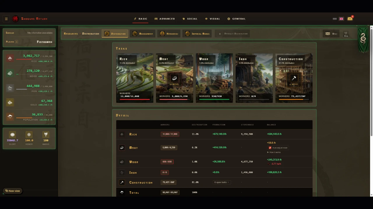This screenshot has height=209, width=373.
Task: Click the wood resource icon in sidebar
Action: point(10,73)
